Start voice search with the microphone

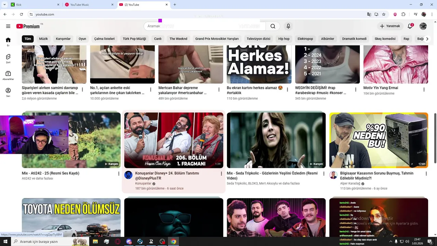pyautogui.click(x=288, y=26)
